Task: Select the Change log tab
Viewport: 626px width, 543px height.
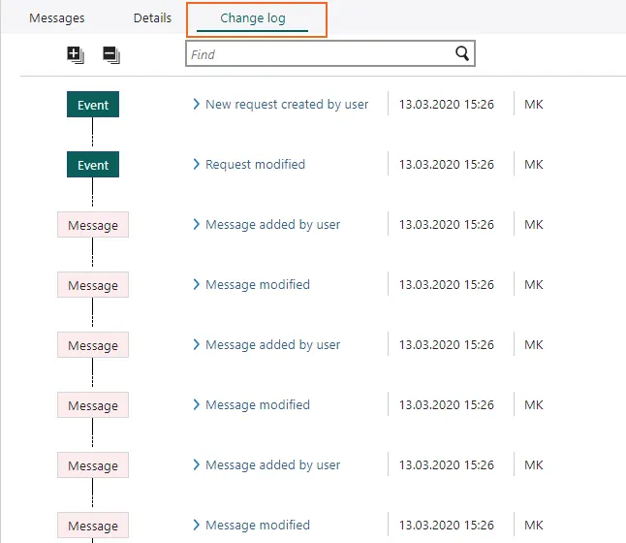Action: coord(252,18)
